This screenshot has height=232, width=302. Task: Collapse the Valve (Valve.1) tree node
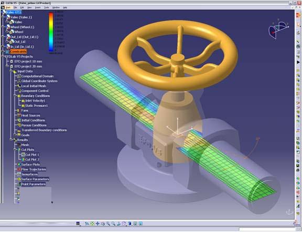tap(3, 17)
